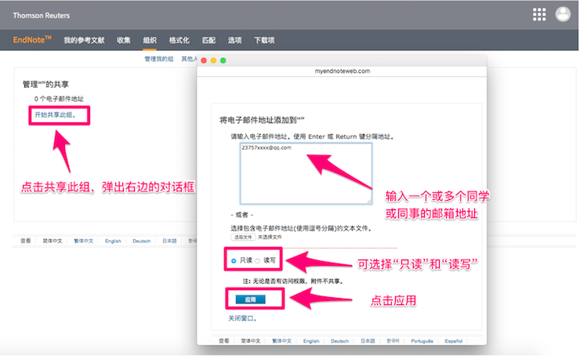
Task: Choose Korean 한국어 in popup footer
Action: click(x=393, y=341)
